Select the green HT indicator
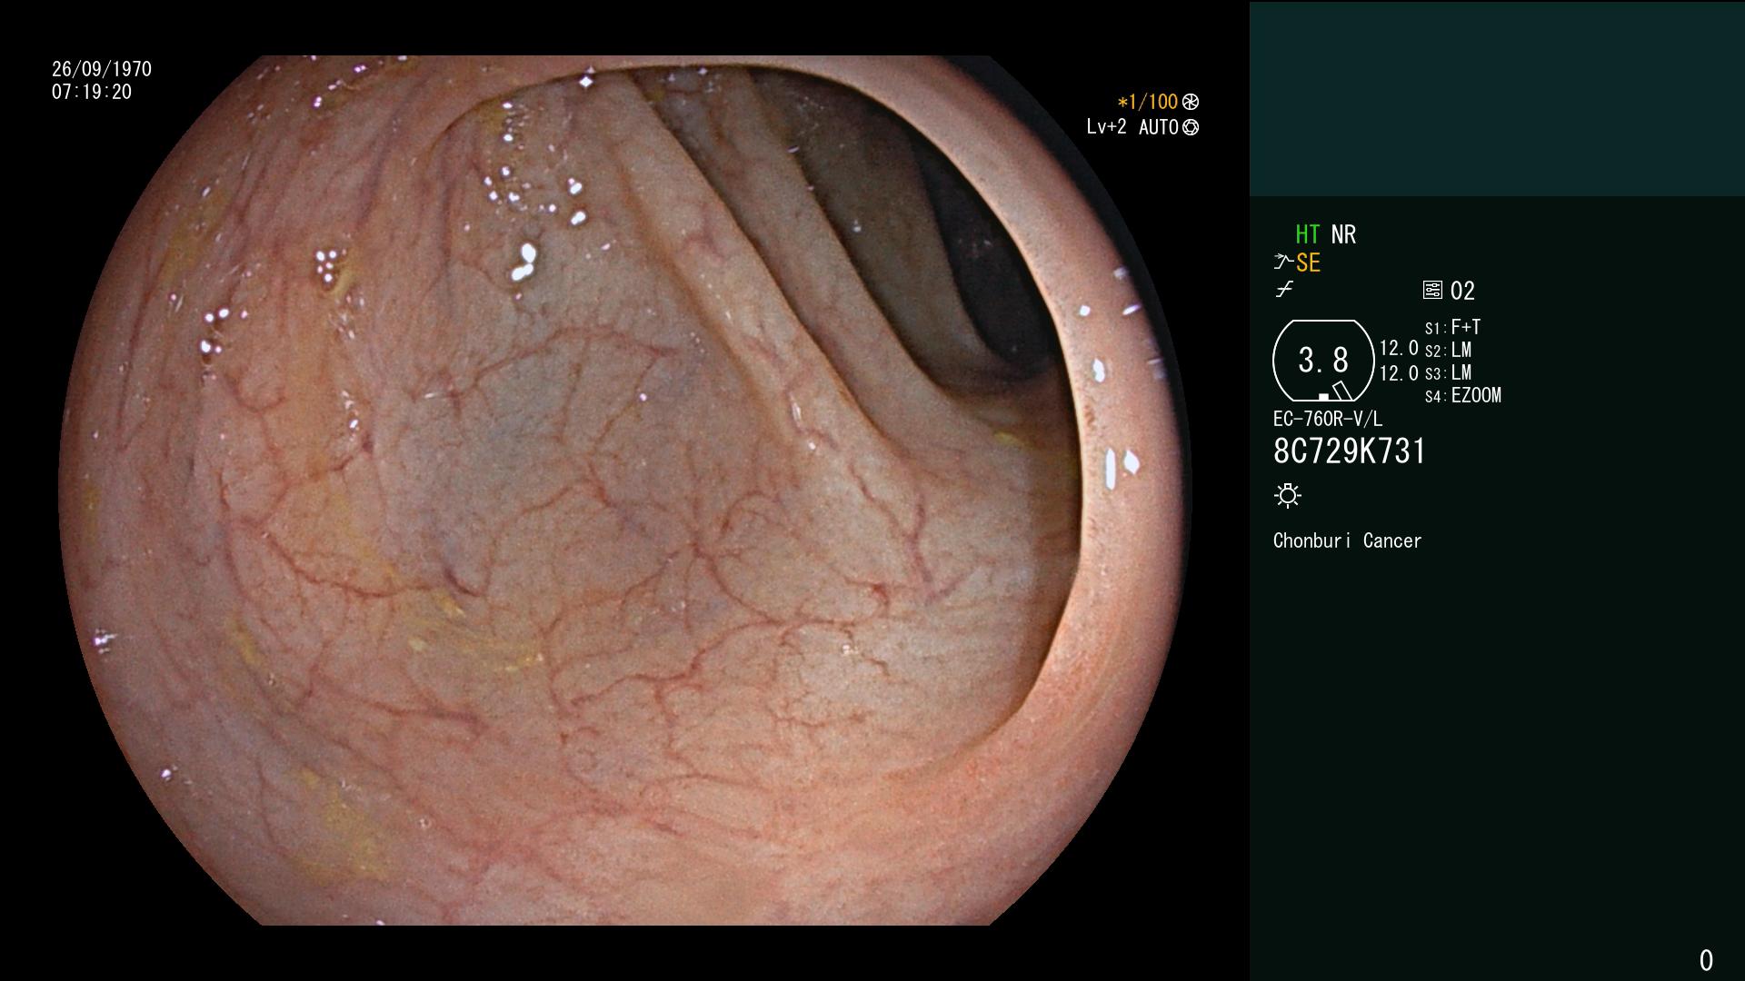The width and height of the screenshot is (1745, 981). point(1307,234)
